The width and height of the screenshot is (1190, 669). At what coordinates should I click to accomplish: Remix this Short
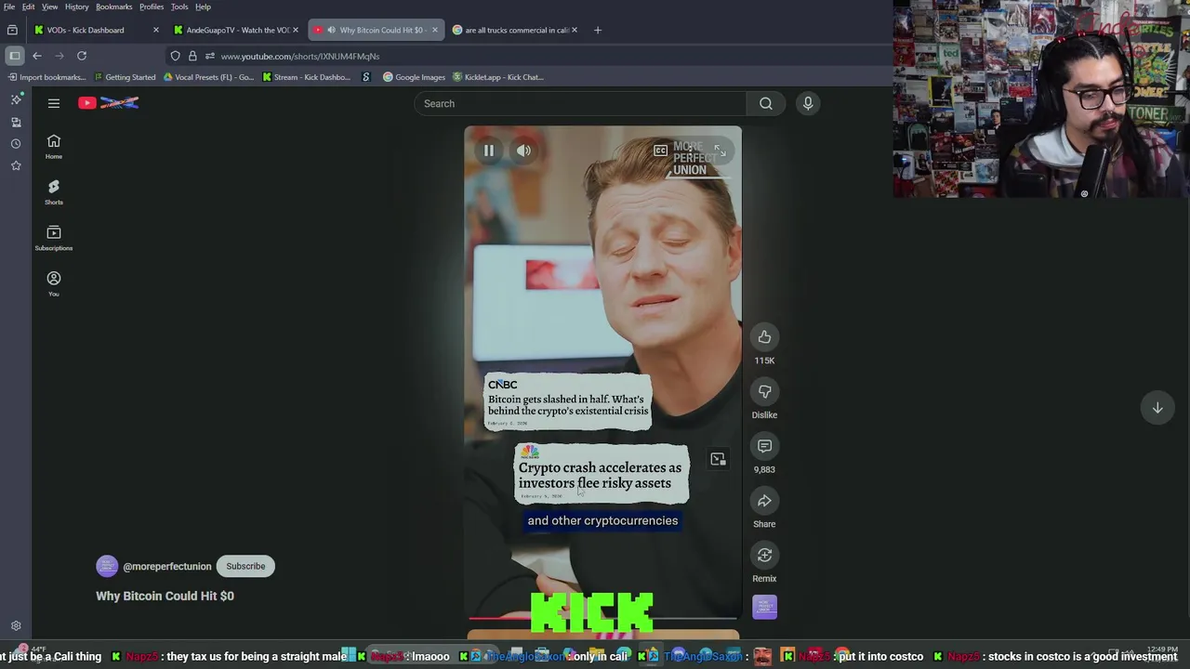pyautogui.click(x=764, y=556)
